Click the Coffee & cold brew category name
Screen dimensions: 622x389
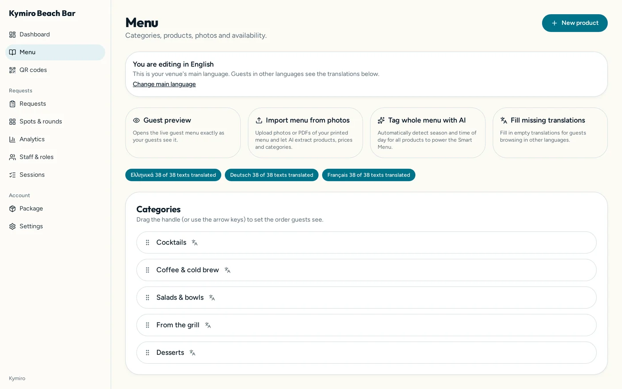[x=187, y=270]
